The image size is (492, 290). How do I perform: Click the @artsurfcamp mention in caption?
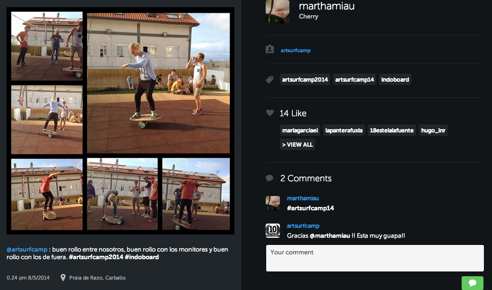click(x=27, y=250)
